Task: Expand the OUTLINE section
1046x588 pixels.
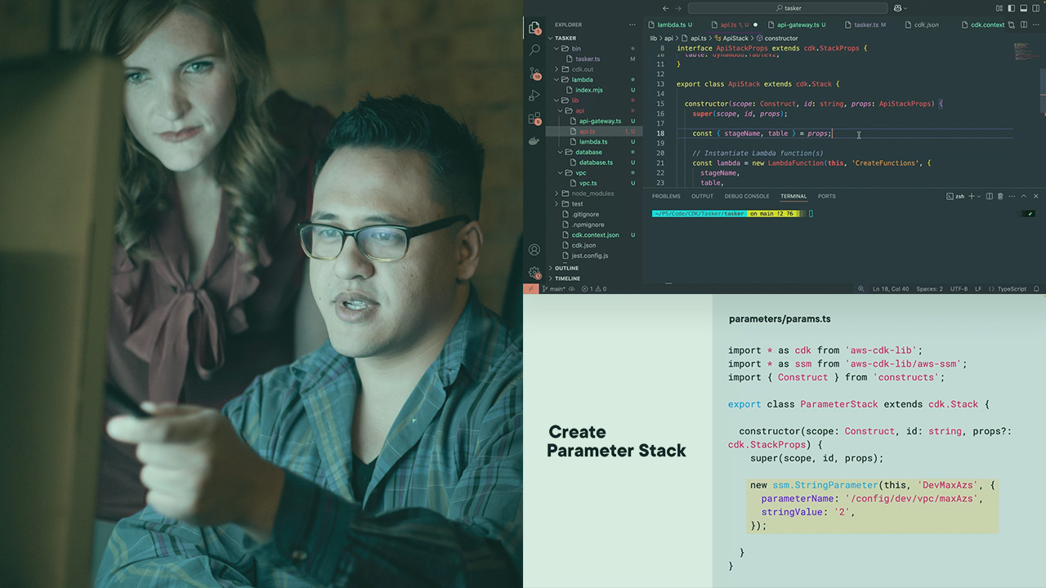Action: [x=566, y=268]
